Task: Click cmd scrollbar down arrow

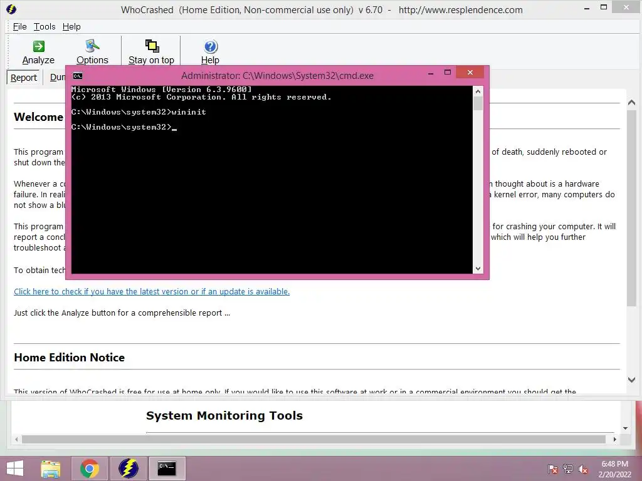Action: pyautogui.click(x=478, y=269)
